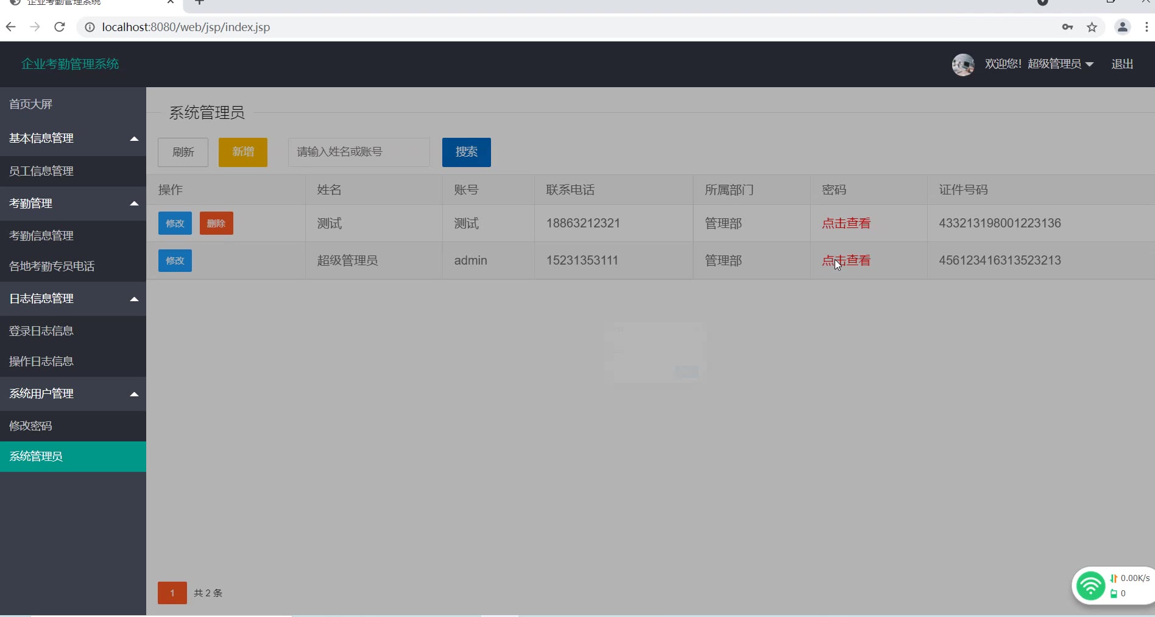Select page 1 in pagination
The width and height of the screenshot is (1155, 617).
(172, 593)
